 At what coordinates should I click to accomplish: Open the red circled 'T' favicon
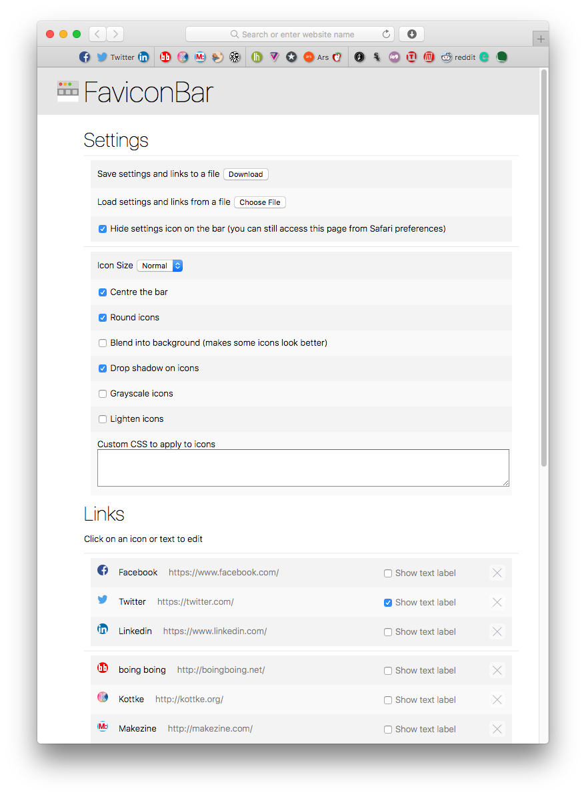coord(412,57)
